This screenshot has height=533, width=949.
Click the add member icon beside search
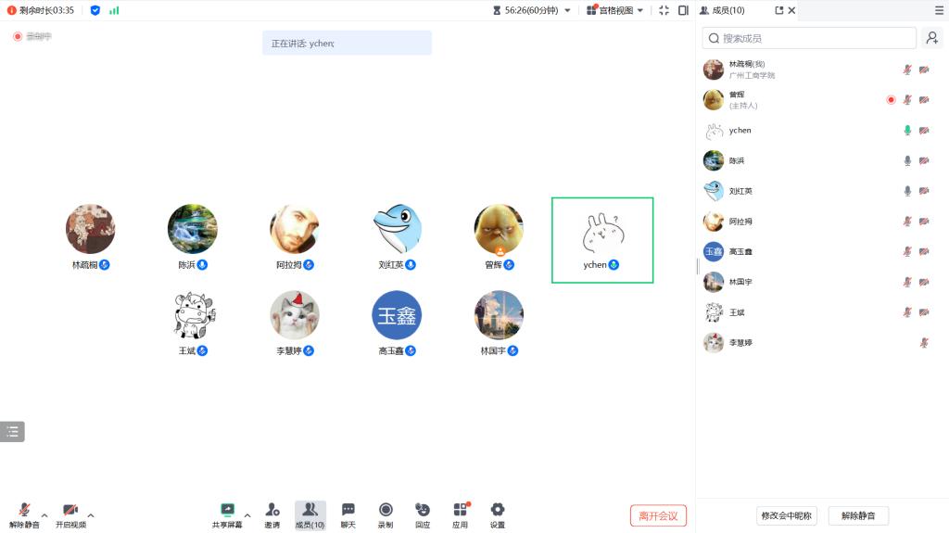point(932,38)
